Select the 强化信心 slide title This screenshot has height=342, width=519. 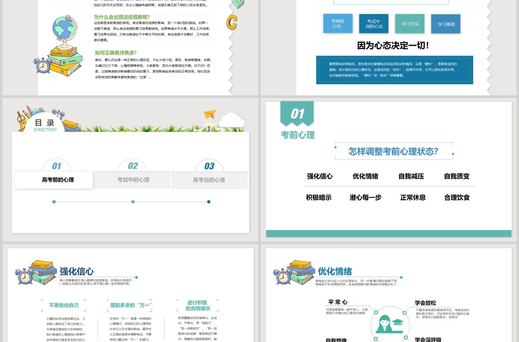77,271
